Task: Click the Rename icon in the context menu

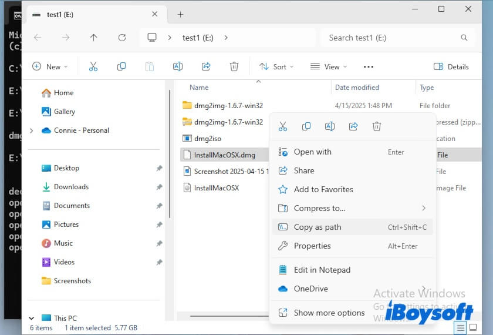Action: 330,126
